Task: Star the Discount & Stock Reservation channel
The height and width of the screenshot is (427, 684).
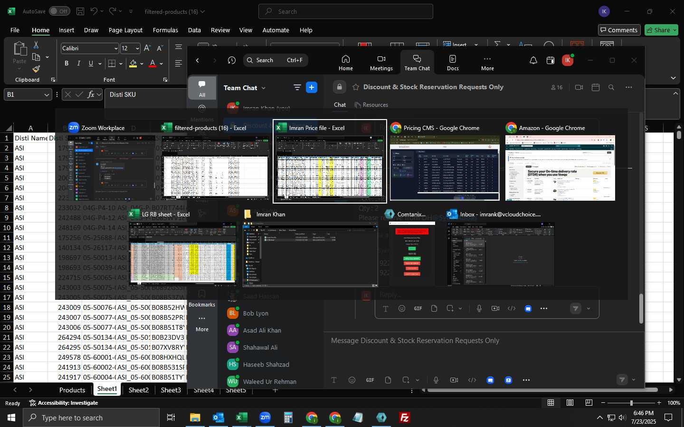Action: pyautogui.click(x=356, y=87)
